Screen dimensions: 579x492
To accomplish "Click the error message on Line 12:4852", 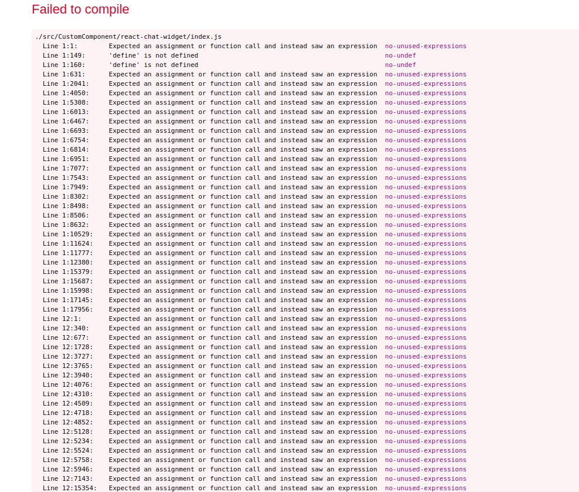I will click(243, 423).
